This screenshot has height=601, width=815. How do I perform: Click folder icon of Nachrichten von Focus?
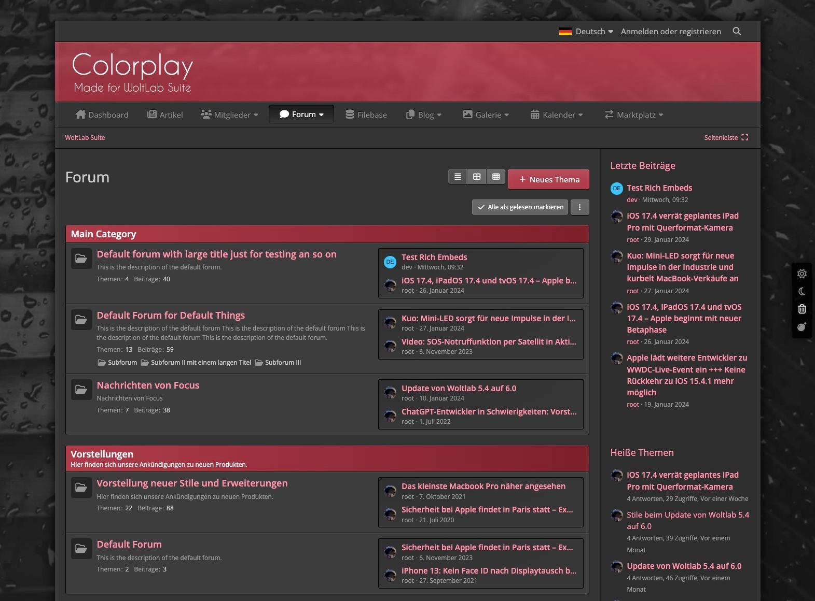(81, 390)
